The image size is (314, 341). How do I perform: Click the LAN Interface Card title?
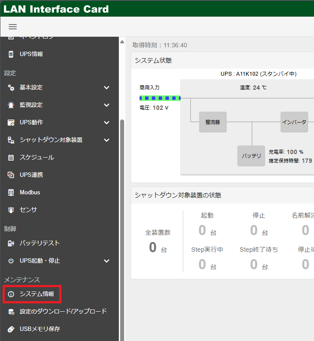(56, 9)
